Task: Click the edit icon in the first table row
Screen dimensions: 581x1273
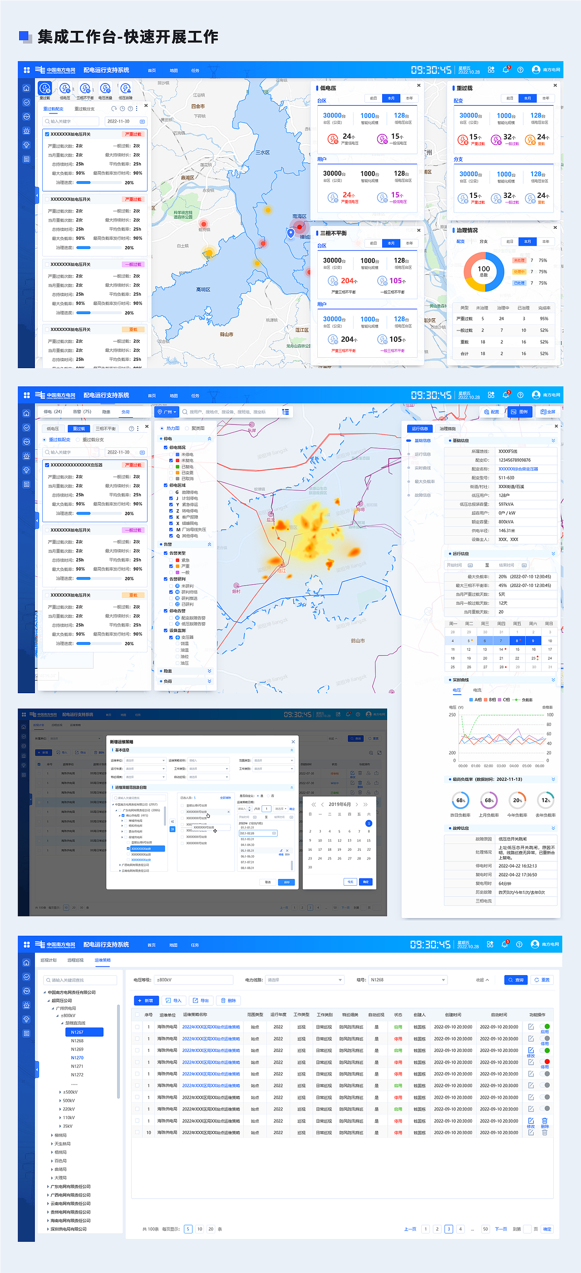Action: [x=531, y=1027]
